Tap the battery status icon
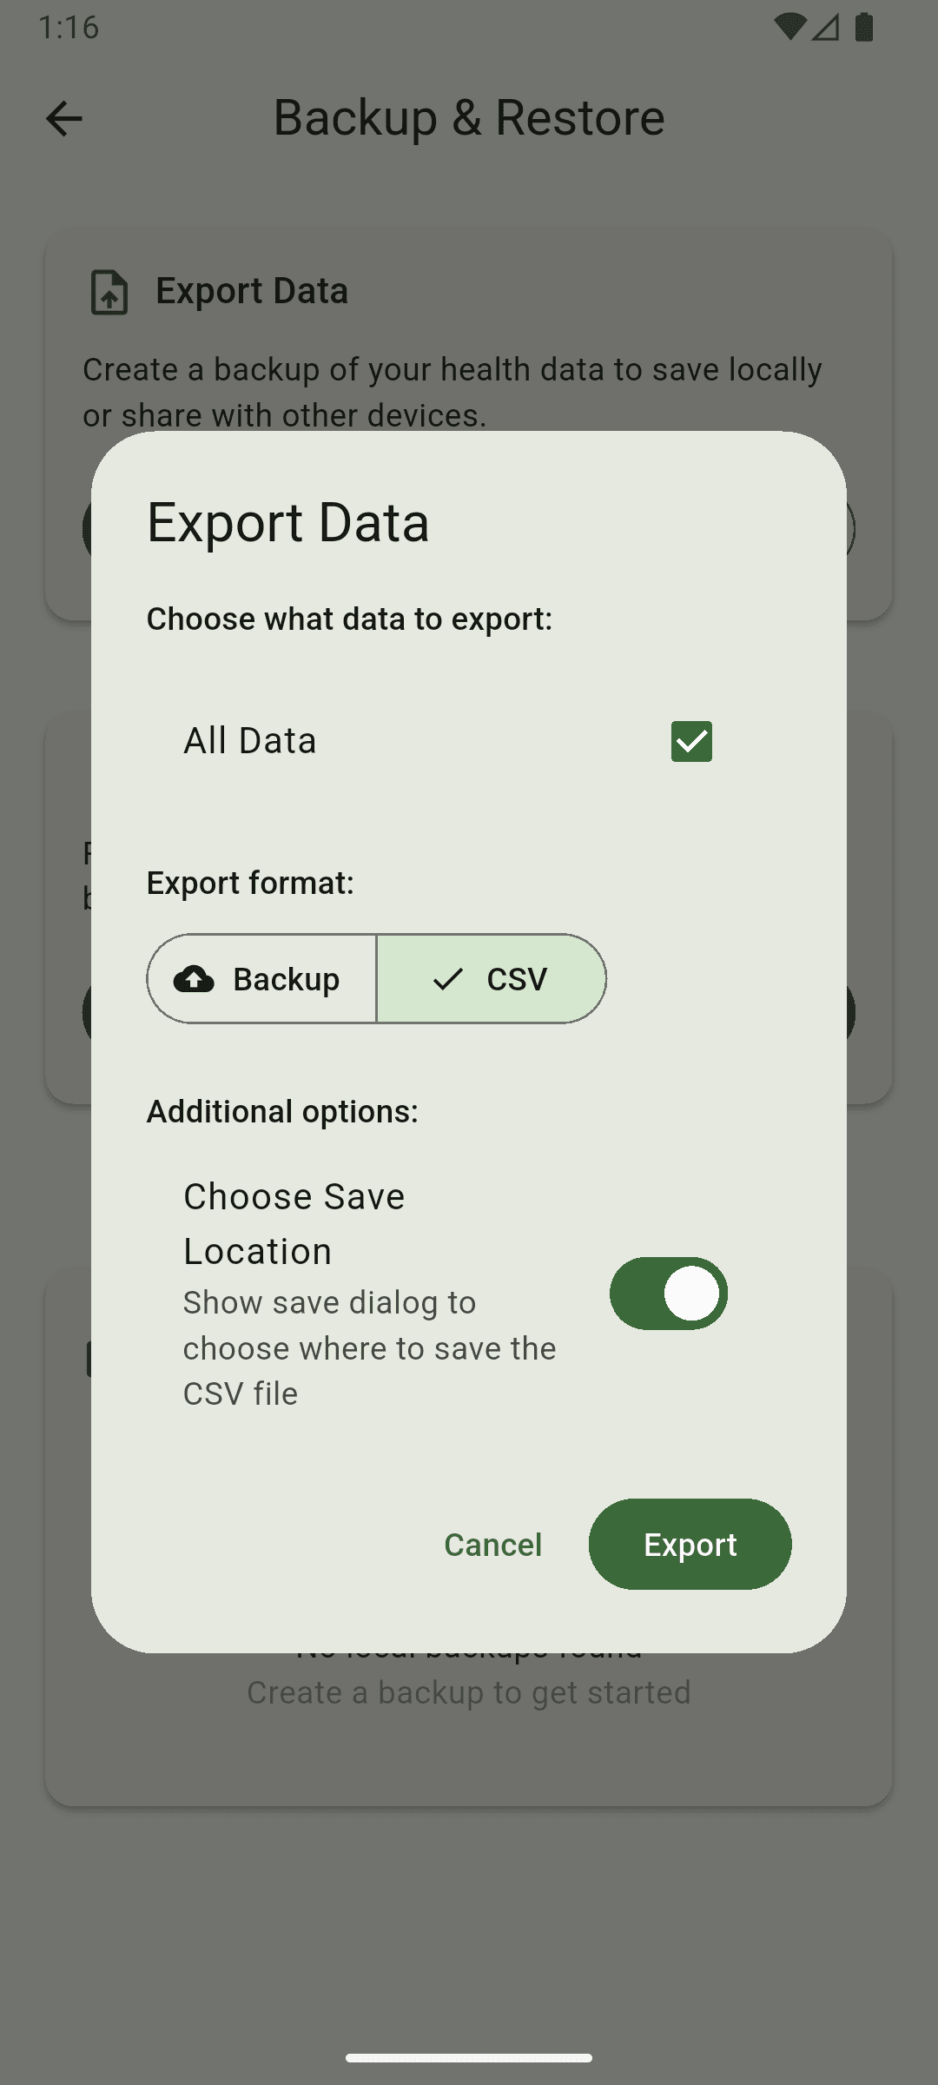 coord(863,27)
